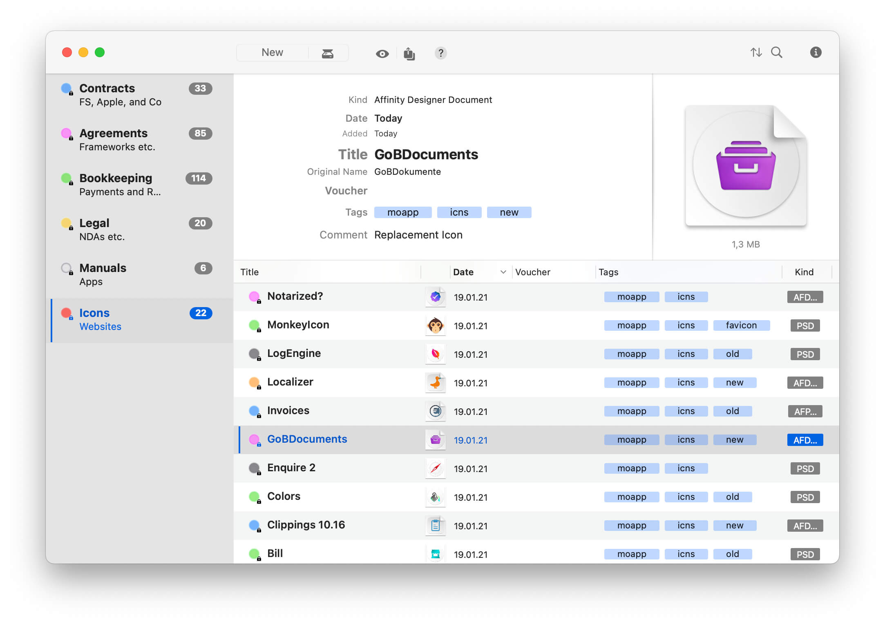Click the sort arrows icon
Screen dimensions: 885x624
tap(756, 53)
